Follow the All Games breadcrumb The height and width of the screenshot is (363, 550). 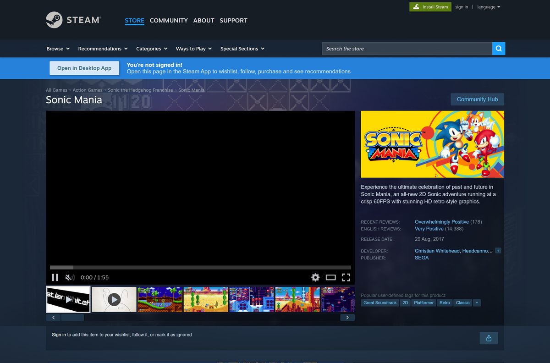pos(56,90)
